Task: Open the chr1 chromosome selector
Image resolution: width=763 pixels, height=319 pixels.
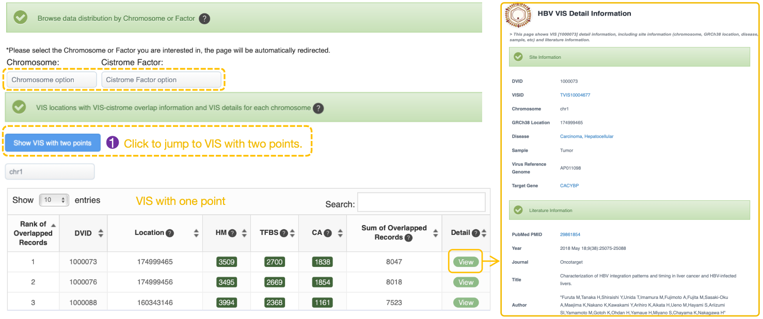Action: point(50,172)
